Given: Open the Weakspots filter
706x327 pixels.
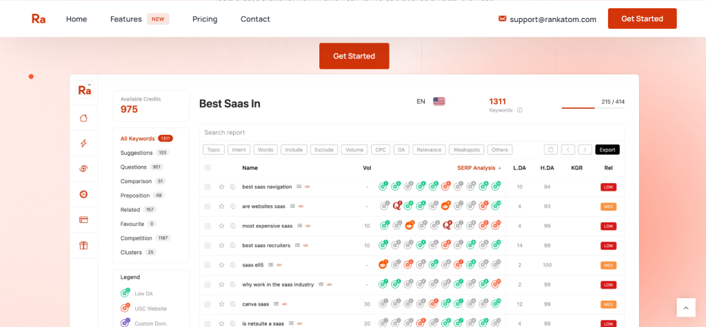Looking at the screenshot, I should click(x=467, y=150).
